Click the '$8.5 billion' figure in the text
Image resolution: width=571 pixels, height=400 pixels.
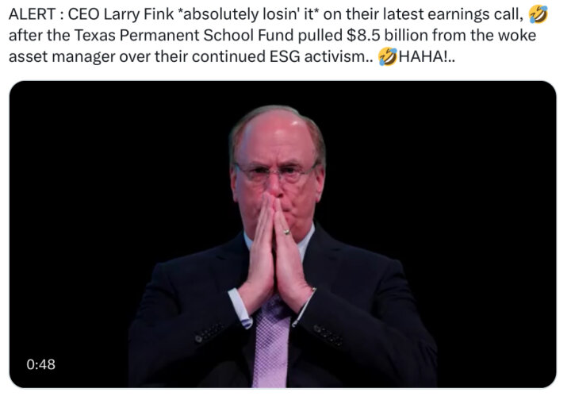[382, 36]
